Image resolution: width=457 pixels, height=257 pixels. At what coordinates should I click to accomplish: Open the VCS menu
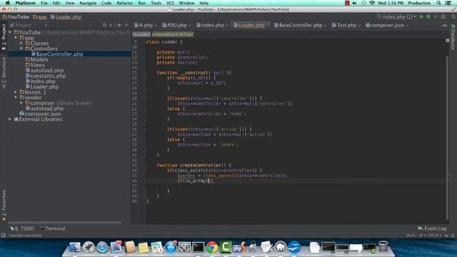pyautogui.click(x=170, y=3)
